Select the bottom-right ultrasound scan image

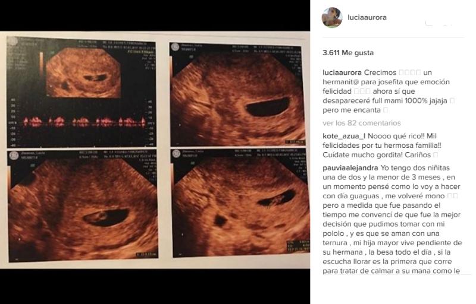241,202
